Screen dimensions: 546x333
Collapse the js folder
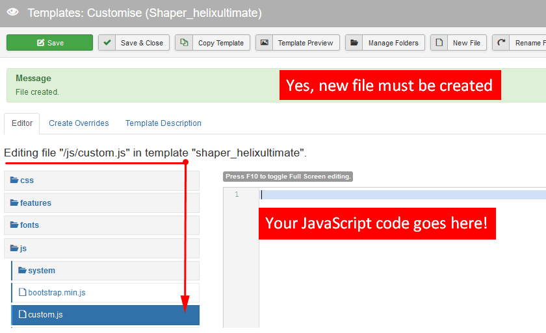101,248
